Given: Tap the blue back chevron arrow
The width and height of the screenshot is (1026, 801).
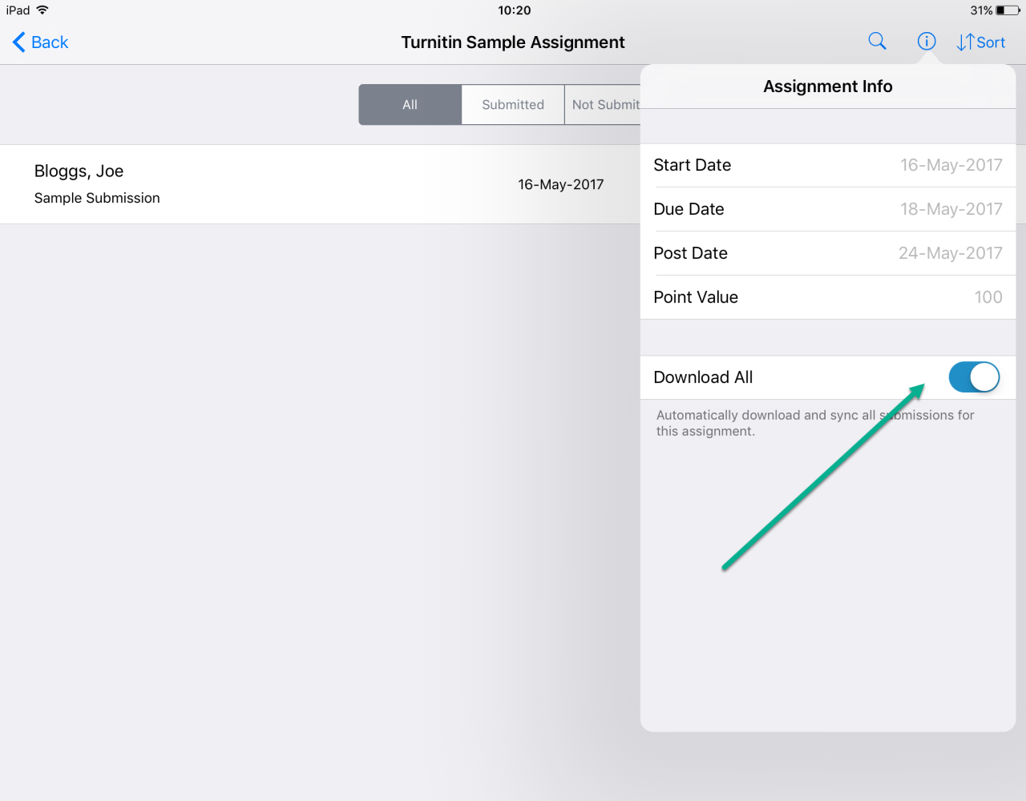Looking at the screenshot, I should coord(19,42).
